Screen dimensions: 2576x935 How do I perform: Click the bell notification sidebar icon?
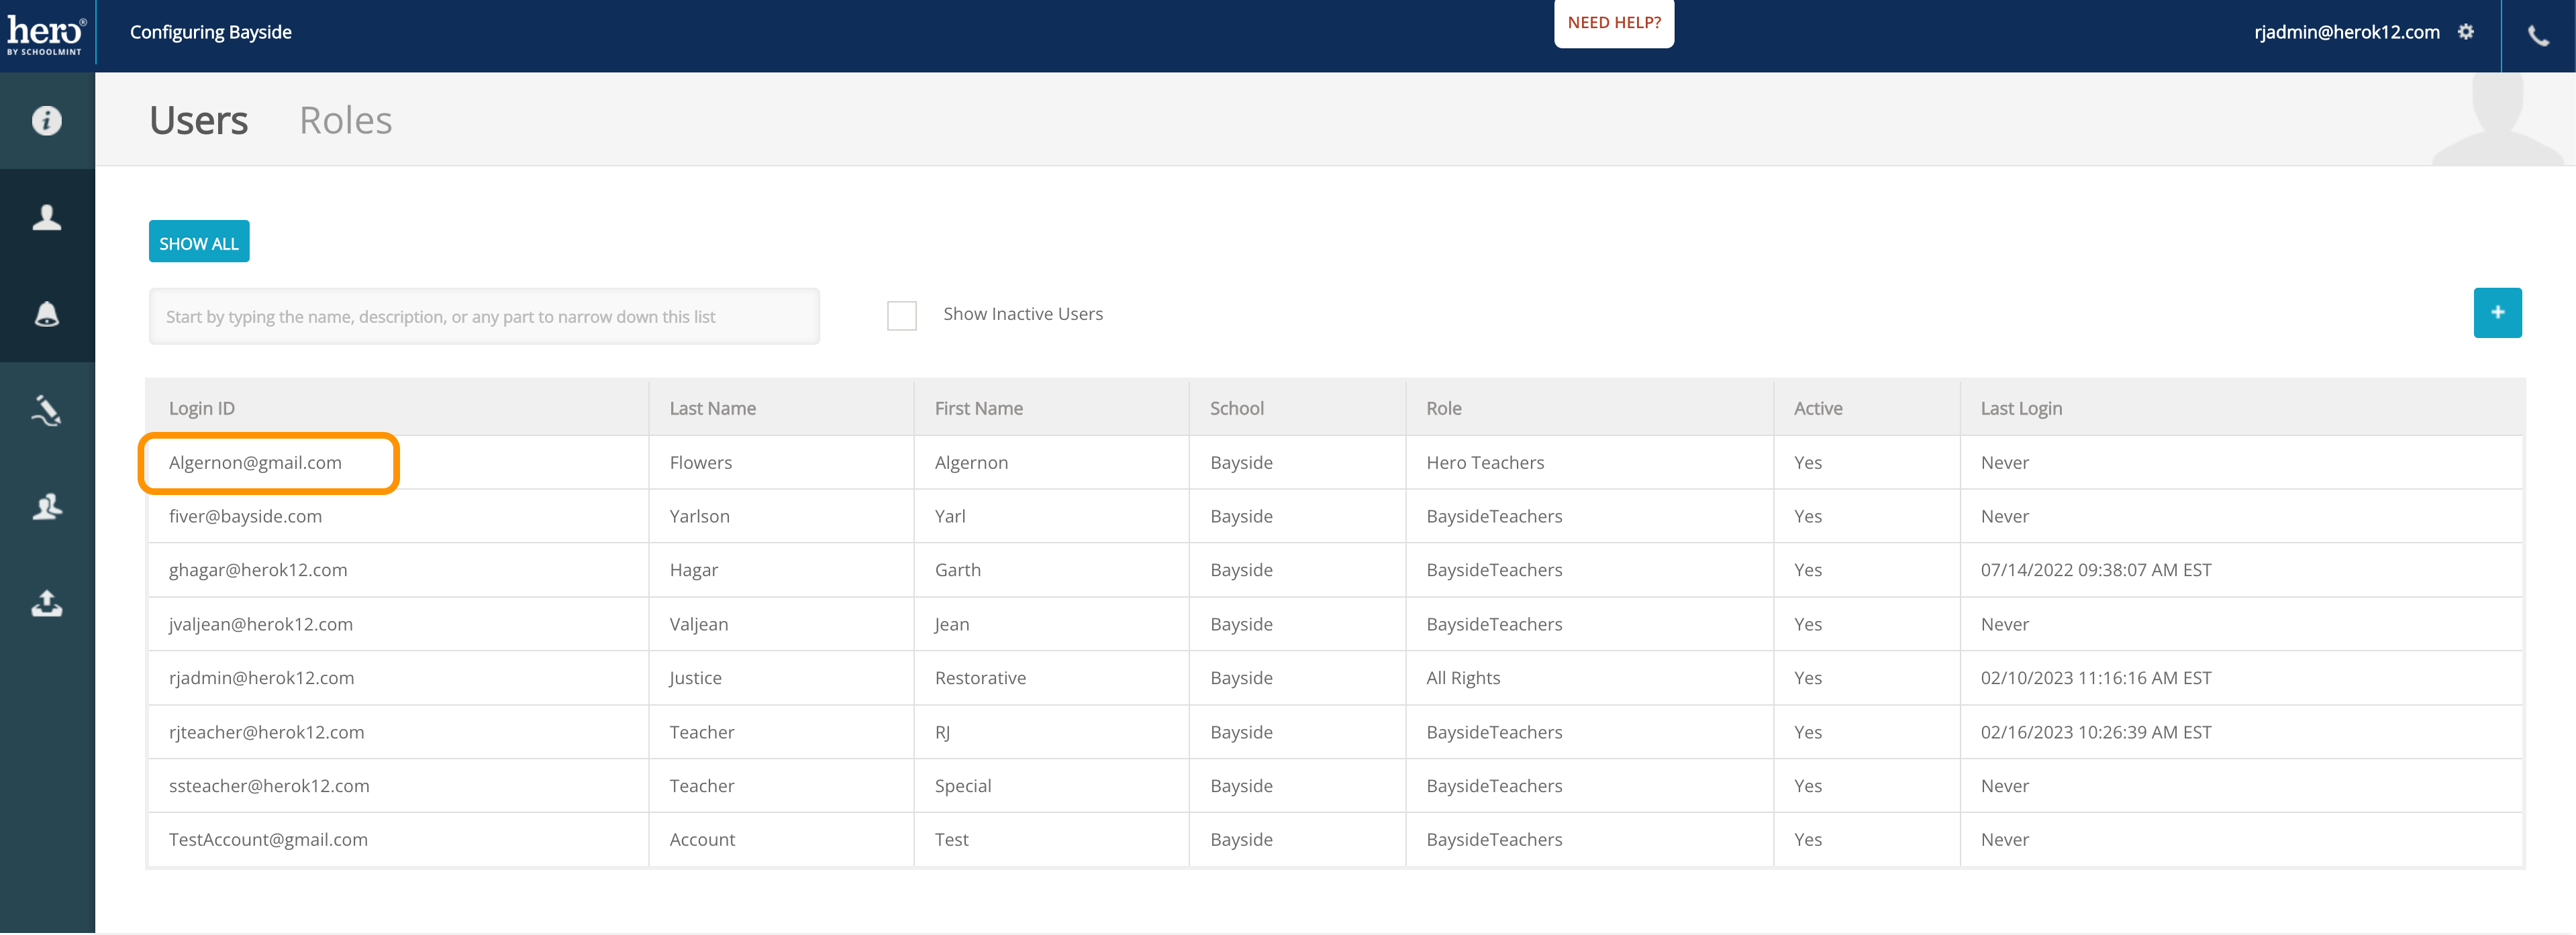[x=47, y=314]
